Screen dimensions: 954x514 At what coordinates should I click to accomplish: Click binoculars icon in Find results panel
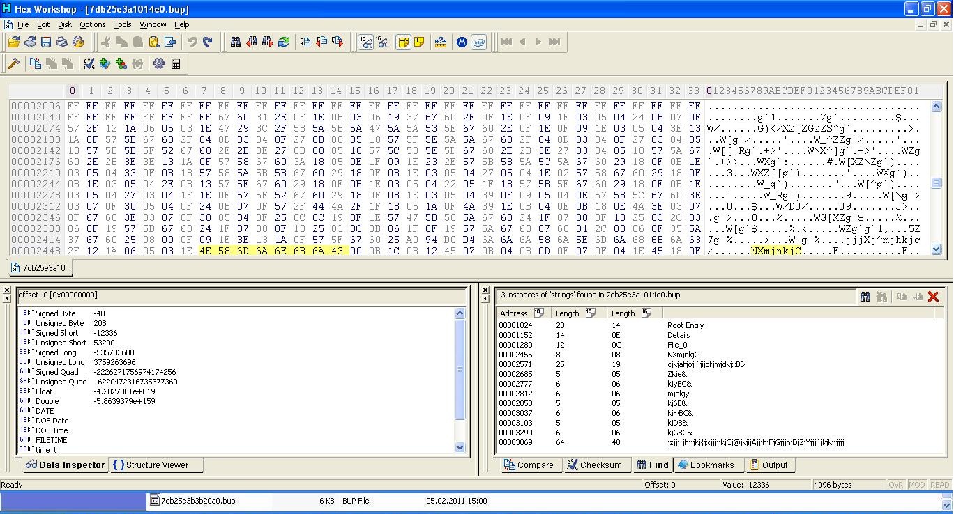(x=865, y=297)
